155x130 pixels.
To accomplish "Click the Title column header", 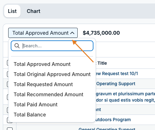I will coord(102,63).
